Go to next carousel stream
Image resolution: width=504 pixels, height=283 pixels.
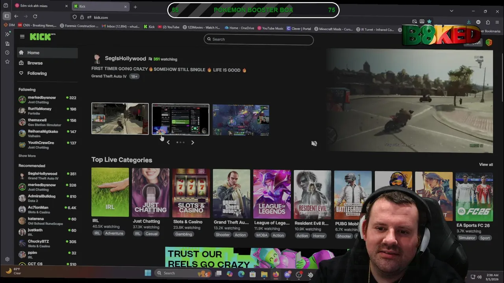193,142
